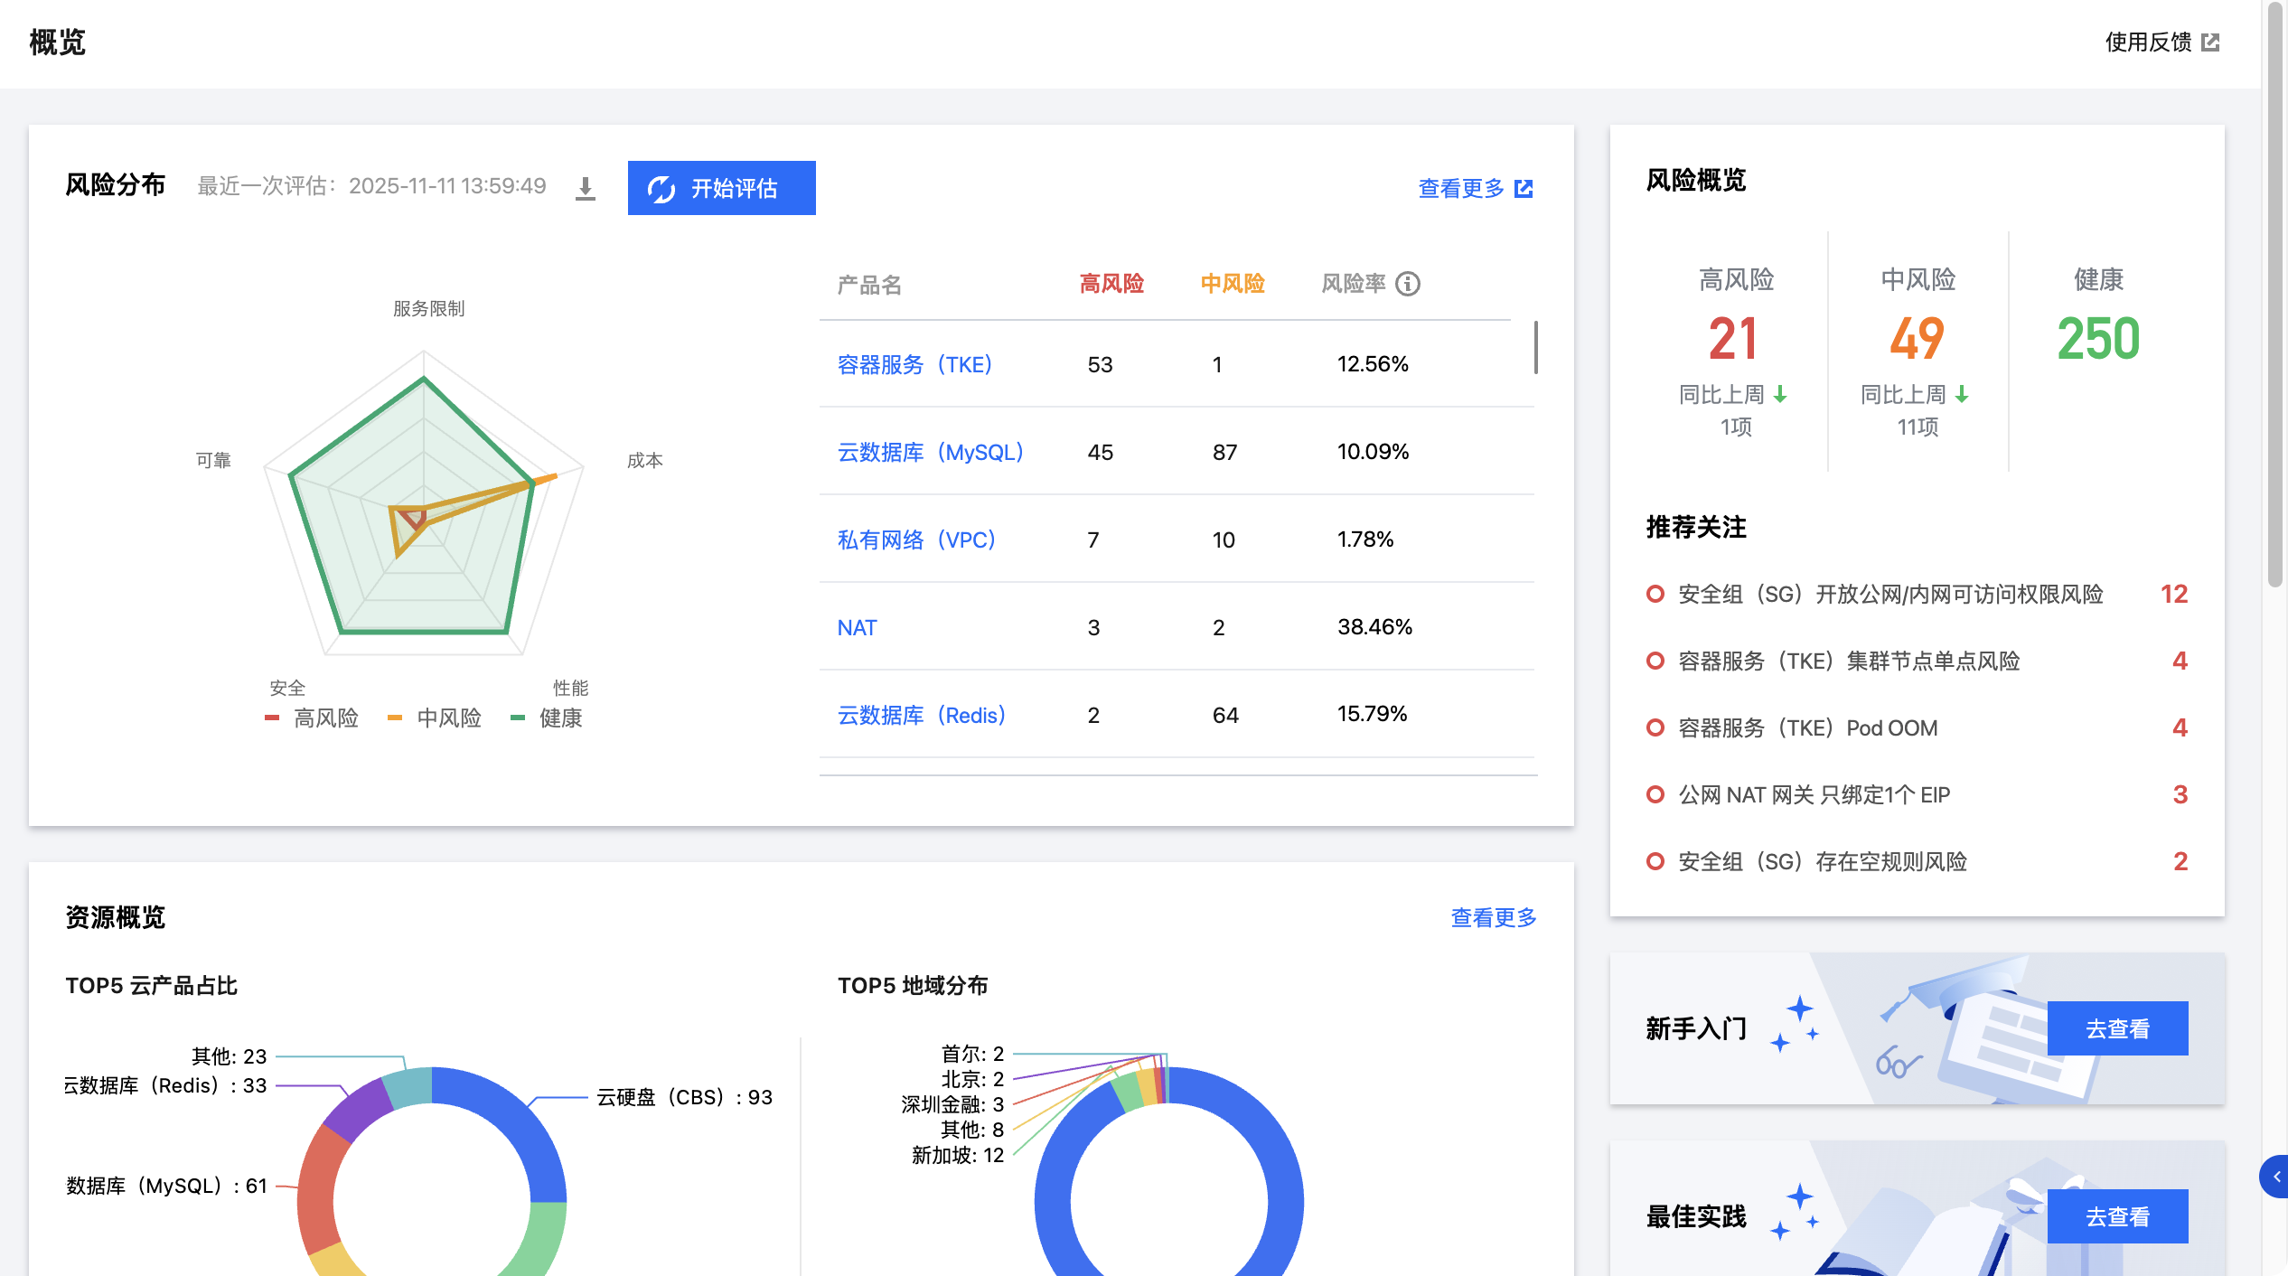Screen dimensions: 2288x1276
Task: Sort table by 中风险 column header
Action: pos(1233,284)
